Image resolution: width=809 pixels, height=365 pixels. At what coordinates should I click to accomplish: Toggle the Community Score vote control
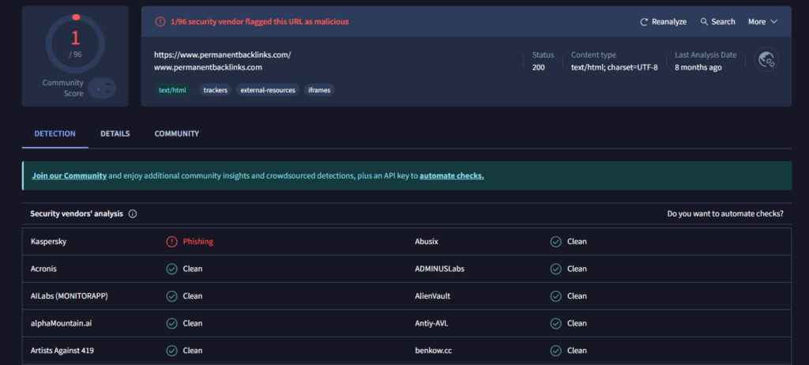pos(102,88)
